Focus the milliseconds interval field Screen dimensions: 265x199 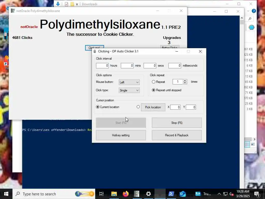point(175,66)
